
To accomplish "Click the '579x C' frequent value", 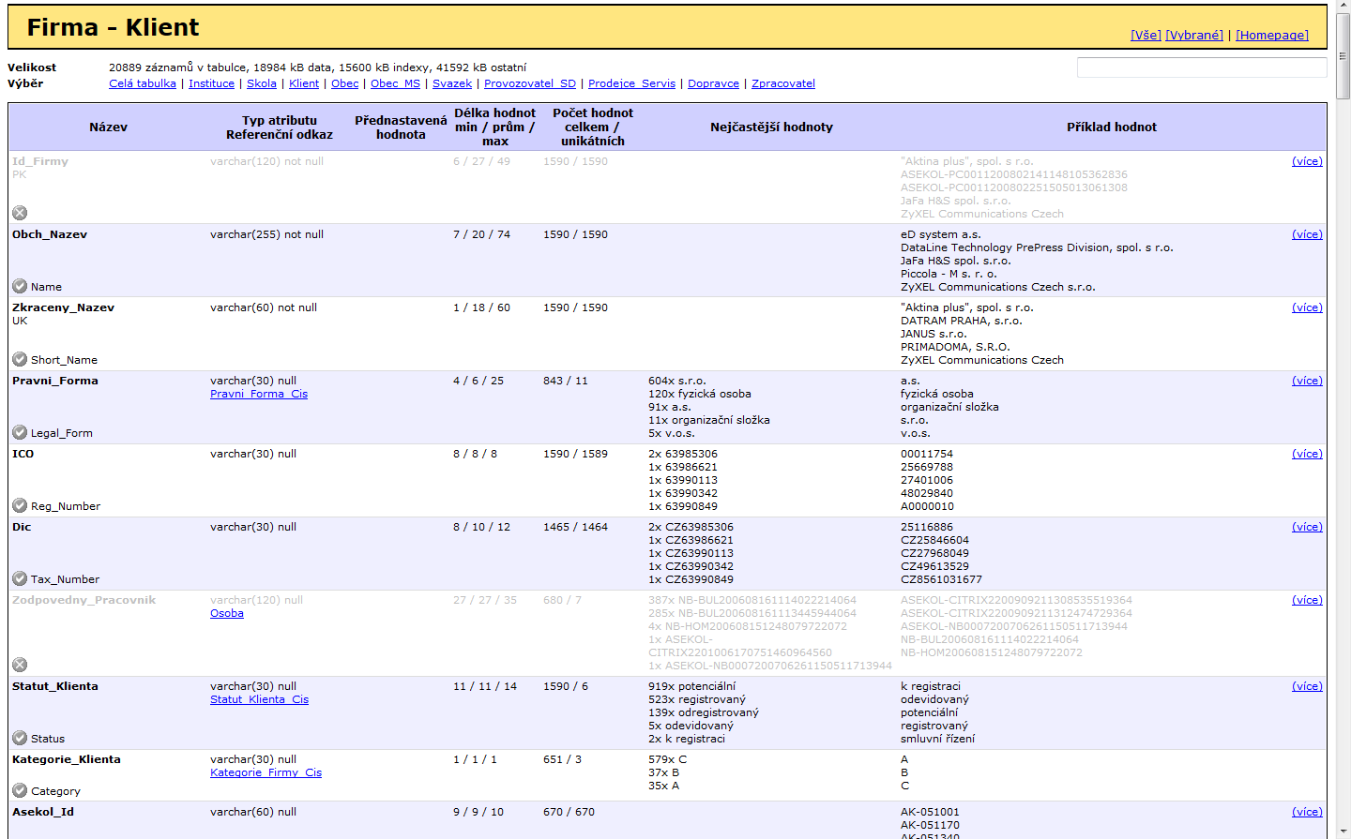I will 668,759.
